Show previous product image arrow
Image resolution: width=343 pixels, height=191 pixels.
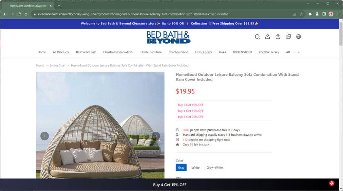[45, 136]
